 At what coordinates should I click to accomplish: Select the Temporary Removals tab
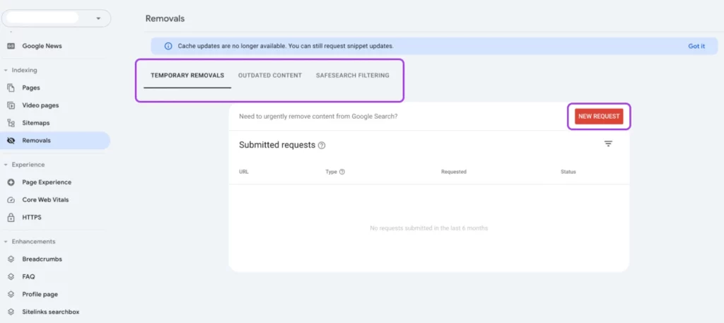(x=187, y=76)
